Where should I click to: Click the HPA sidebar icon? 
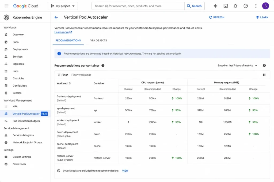[6, 107]
